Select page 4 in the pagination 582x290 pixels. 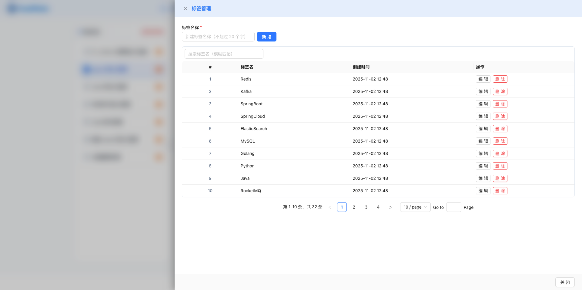click(378, 207)
